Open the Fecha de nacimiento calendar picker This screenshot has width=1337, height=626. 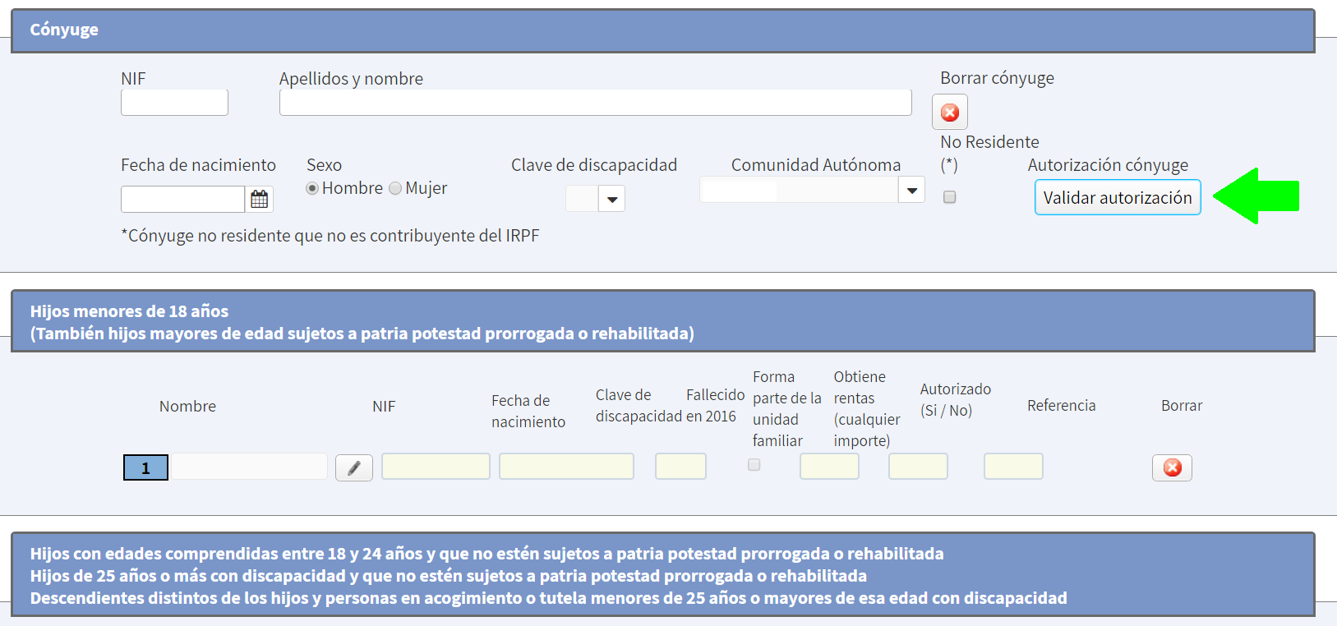coord(260,199)
